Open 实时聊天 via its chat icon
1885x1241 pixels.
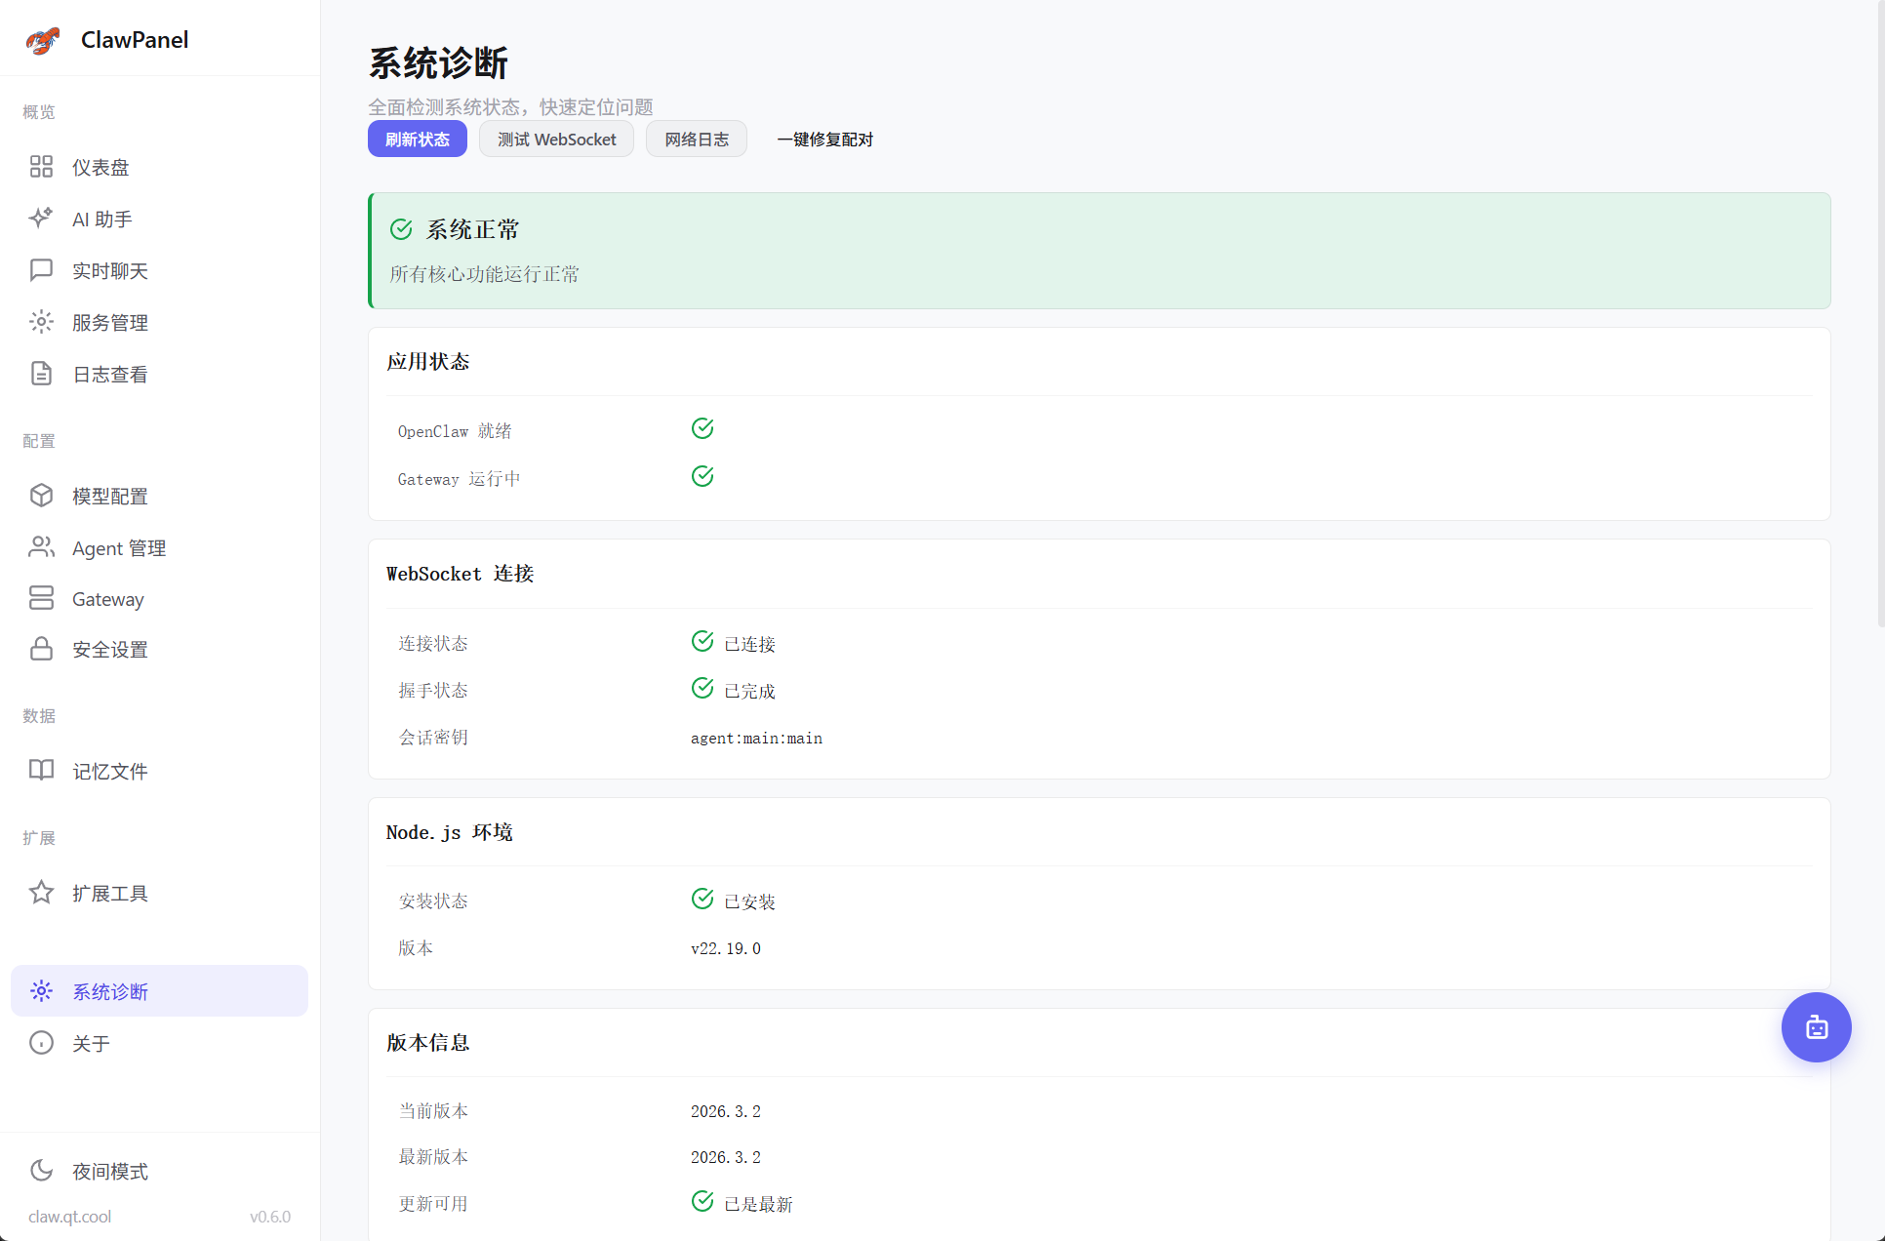click(x=41, y=270)
